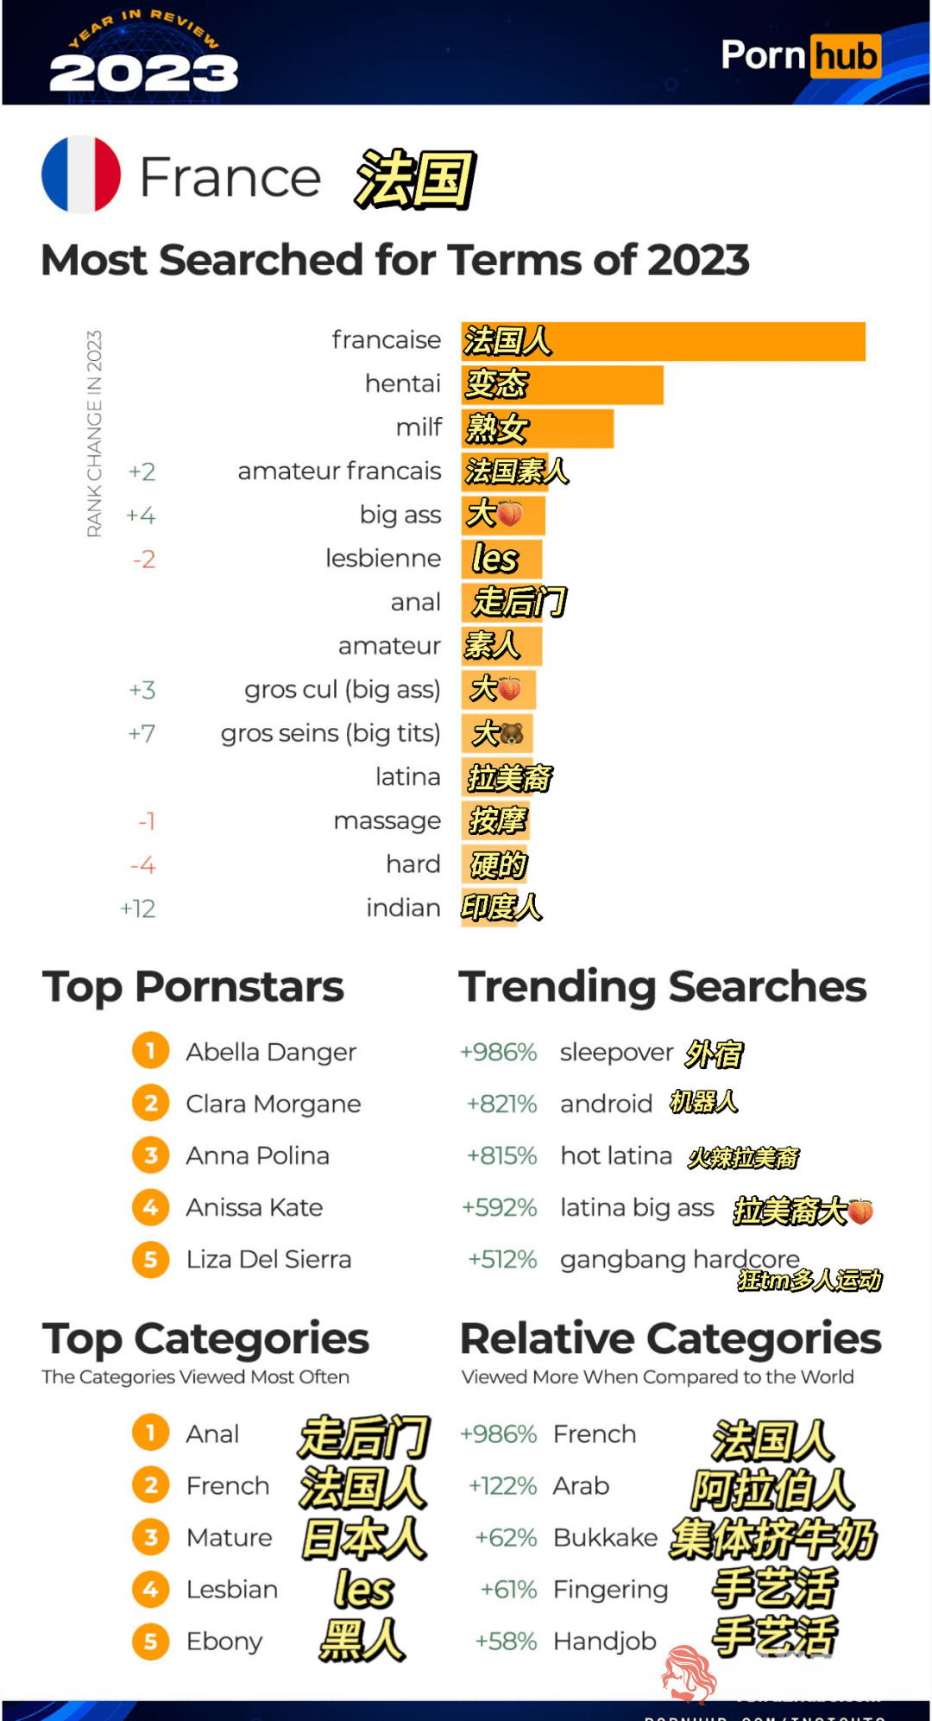Image resolution: width=932 pixels, height=1721 pixels.
Task: Select the Top Pornstars heading
Action: [x=193, y=987]
